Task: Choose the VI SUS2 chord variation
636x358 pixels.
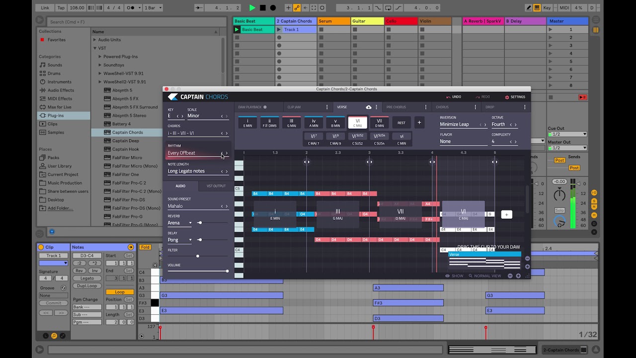Action: pyautogui.click(x=358, y=139)
